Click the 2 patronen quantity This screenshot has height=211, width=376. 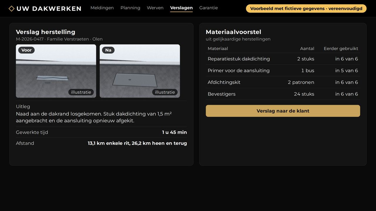click(301, 82)
